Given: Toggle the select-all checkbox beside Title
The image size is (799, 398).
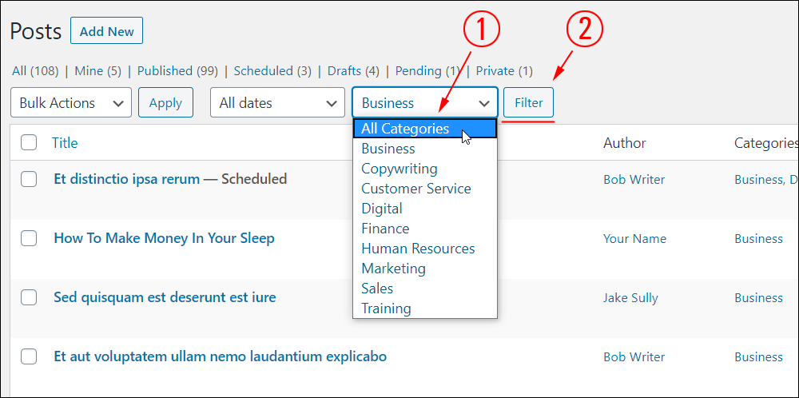Looking at the screenshot, I should point(29,143).
